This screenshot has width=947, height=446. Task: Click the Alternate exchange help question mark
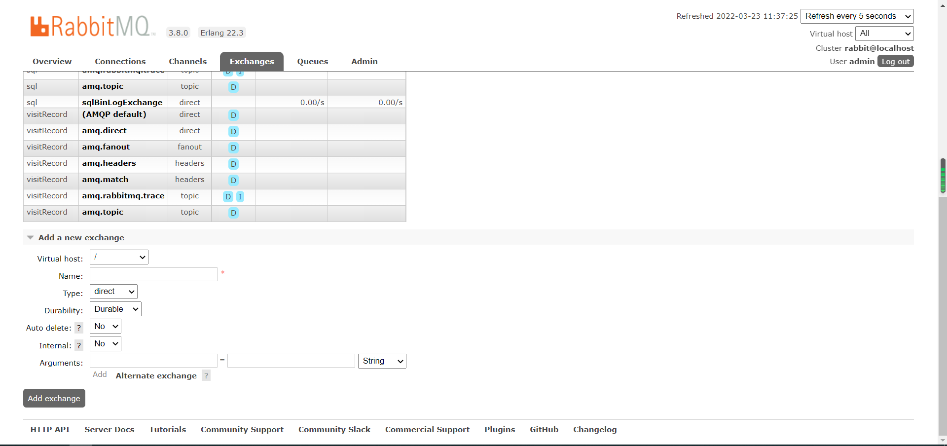(x=206, y=376)
